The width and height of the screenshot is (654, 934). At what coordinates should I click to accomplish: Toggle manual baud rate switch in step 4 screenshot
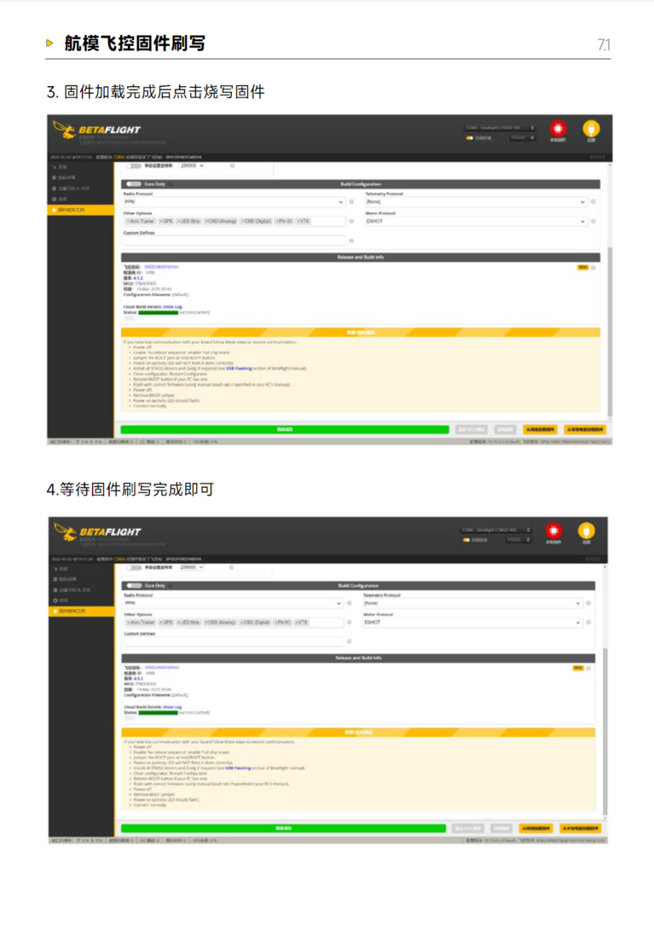tap(134, 568)
